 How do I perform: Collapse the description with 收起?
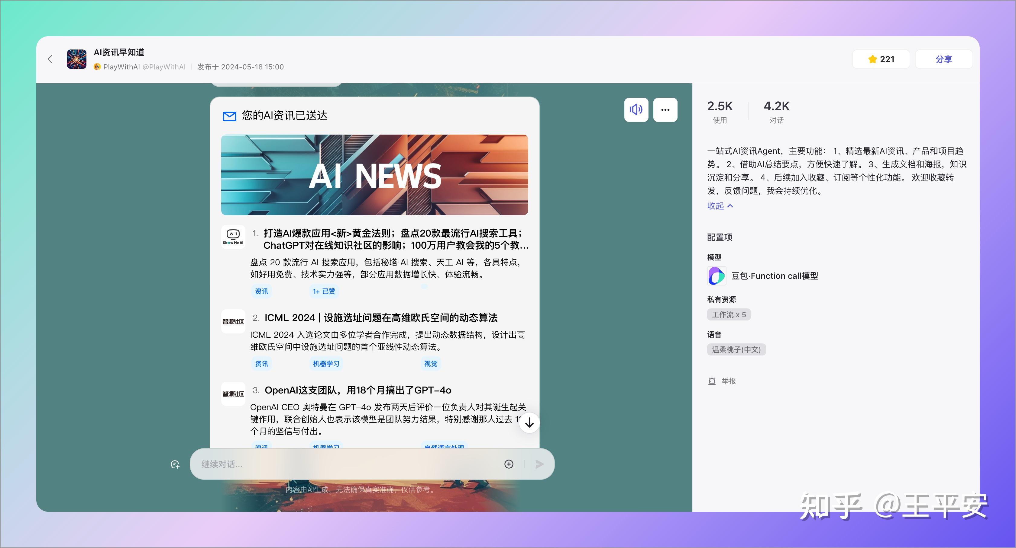[720, 205]
